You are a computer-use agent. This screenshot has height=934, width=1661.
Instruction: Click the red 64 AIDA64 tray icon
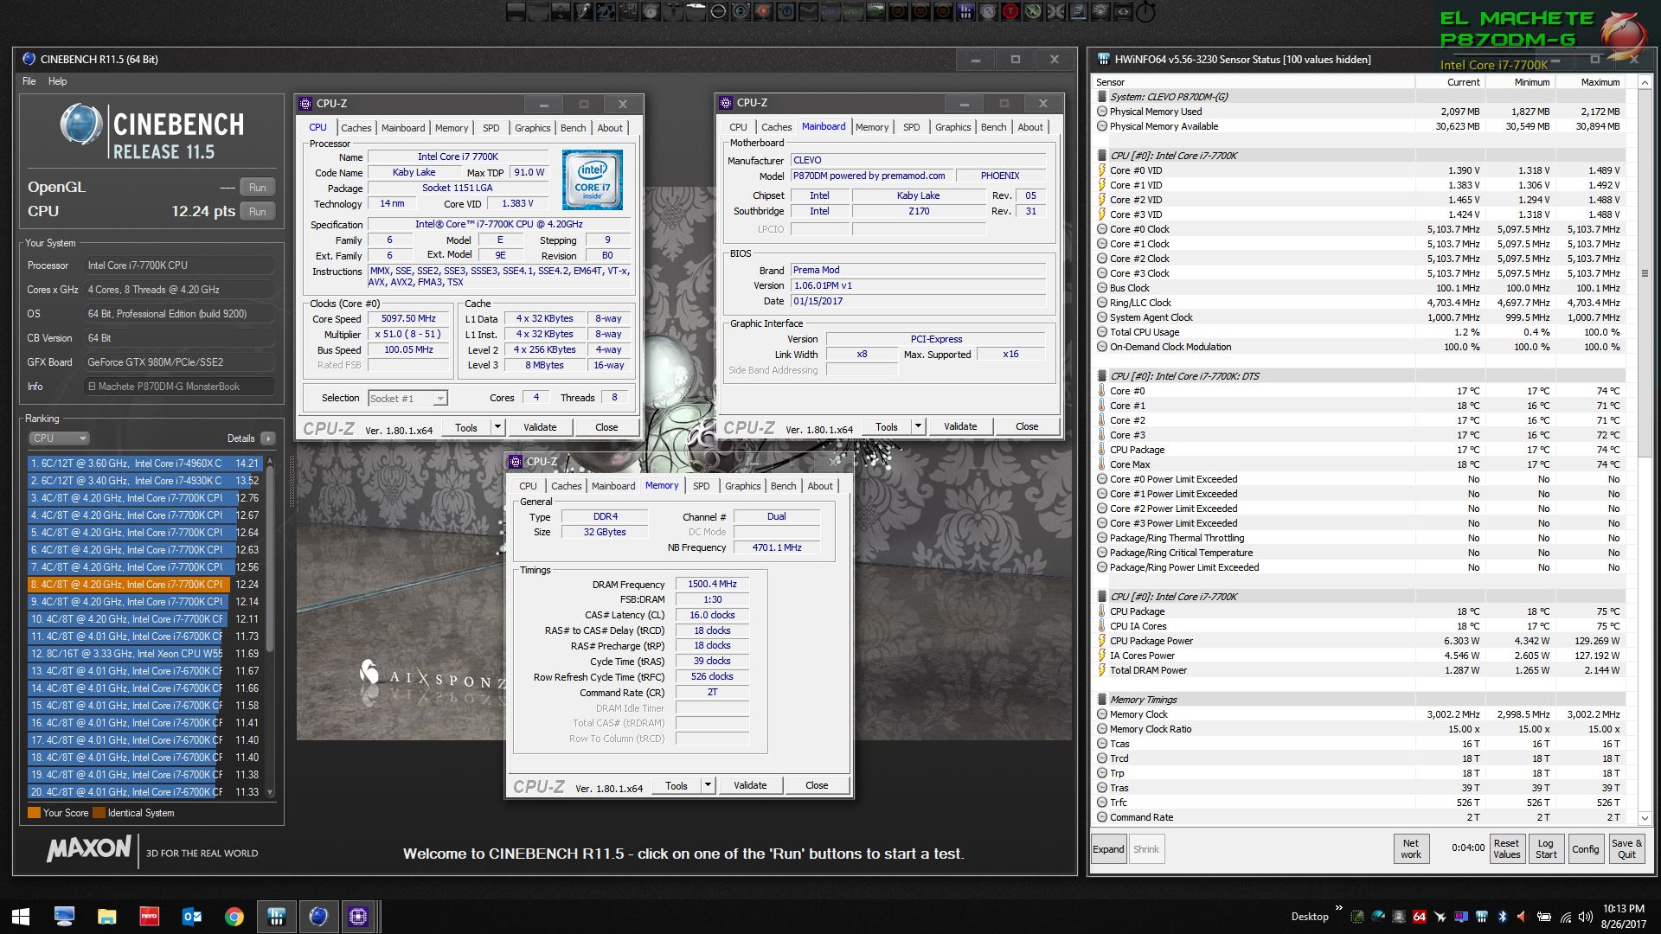point(1419,917)
